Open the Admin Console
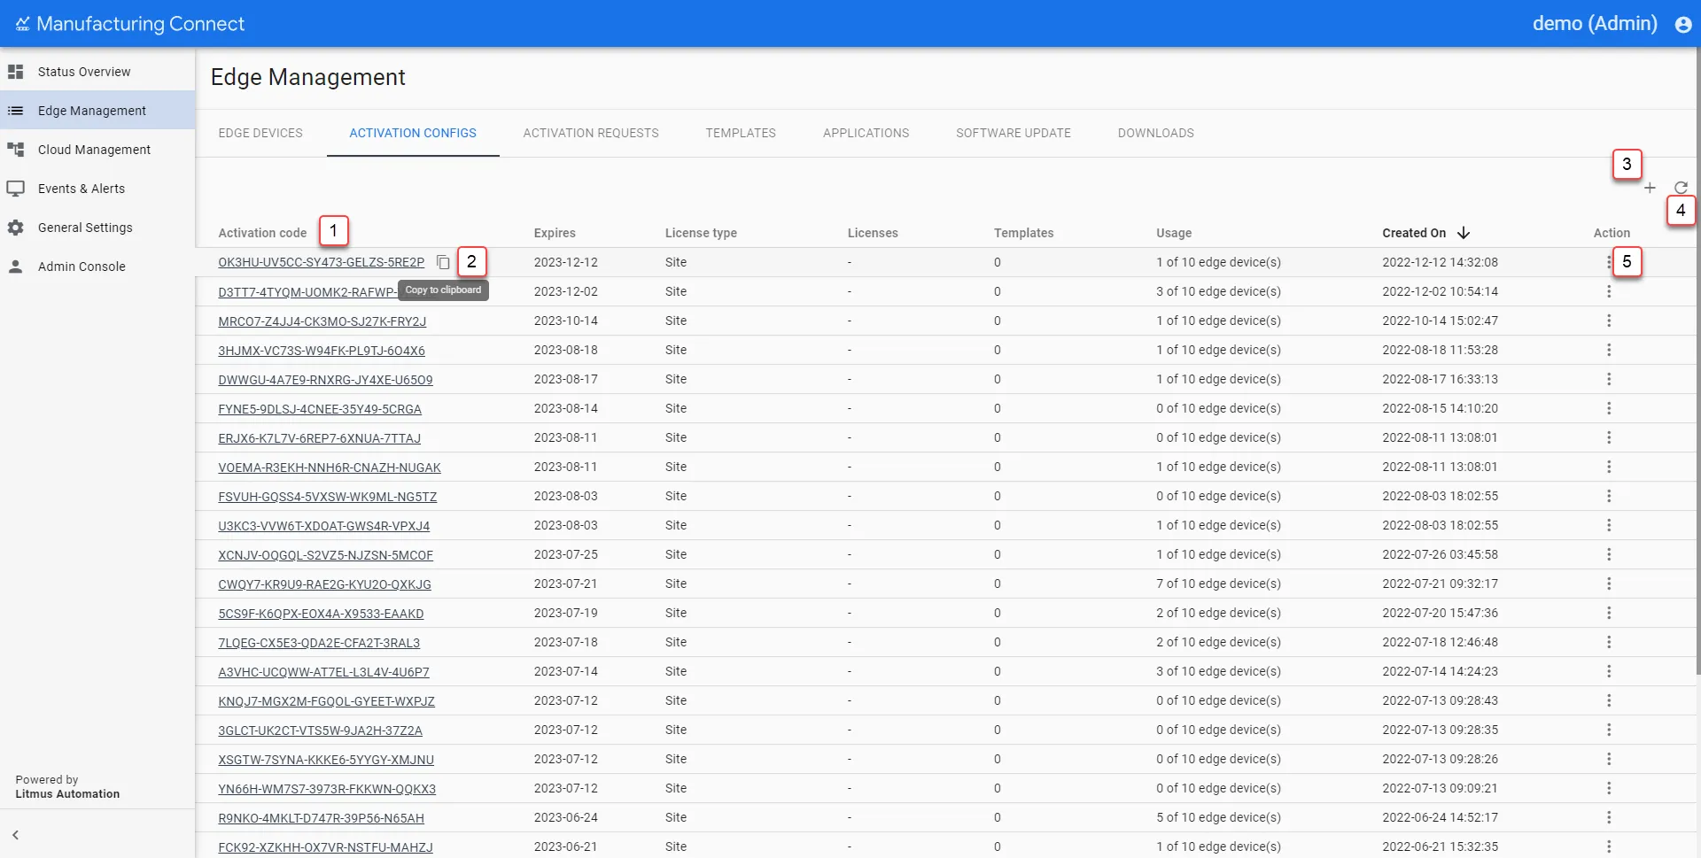 point(97,267)
